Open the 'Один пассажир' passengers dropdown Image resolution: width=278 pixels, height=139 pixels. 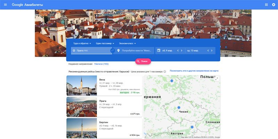point(105,43)
